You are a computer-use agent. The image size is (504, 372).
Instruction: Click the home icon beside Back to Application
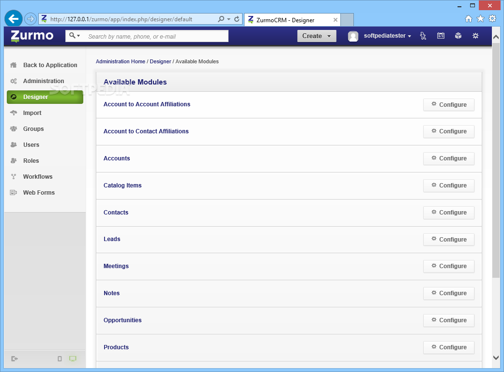click(14, 65)
